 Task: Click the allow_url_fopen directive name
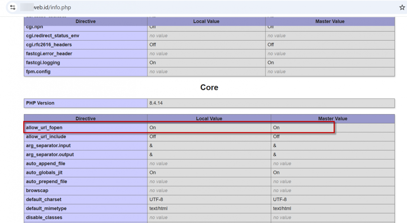44,127
